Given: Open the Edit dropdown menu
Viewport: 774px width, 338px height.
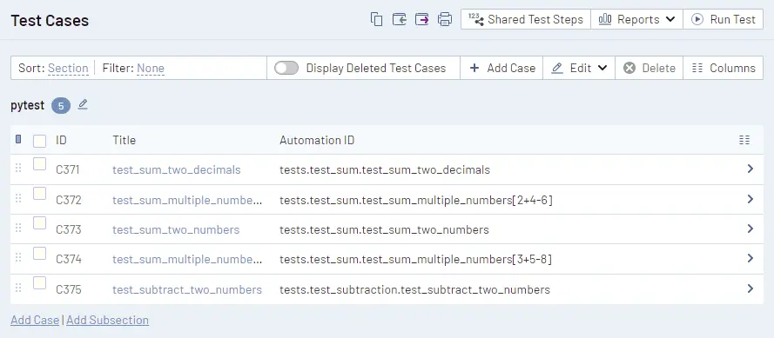Looking at the screenshot, I should (579, 68).
